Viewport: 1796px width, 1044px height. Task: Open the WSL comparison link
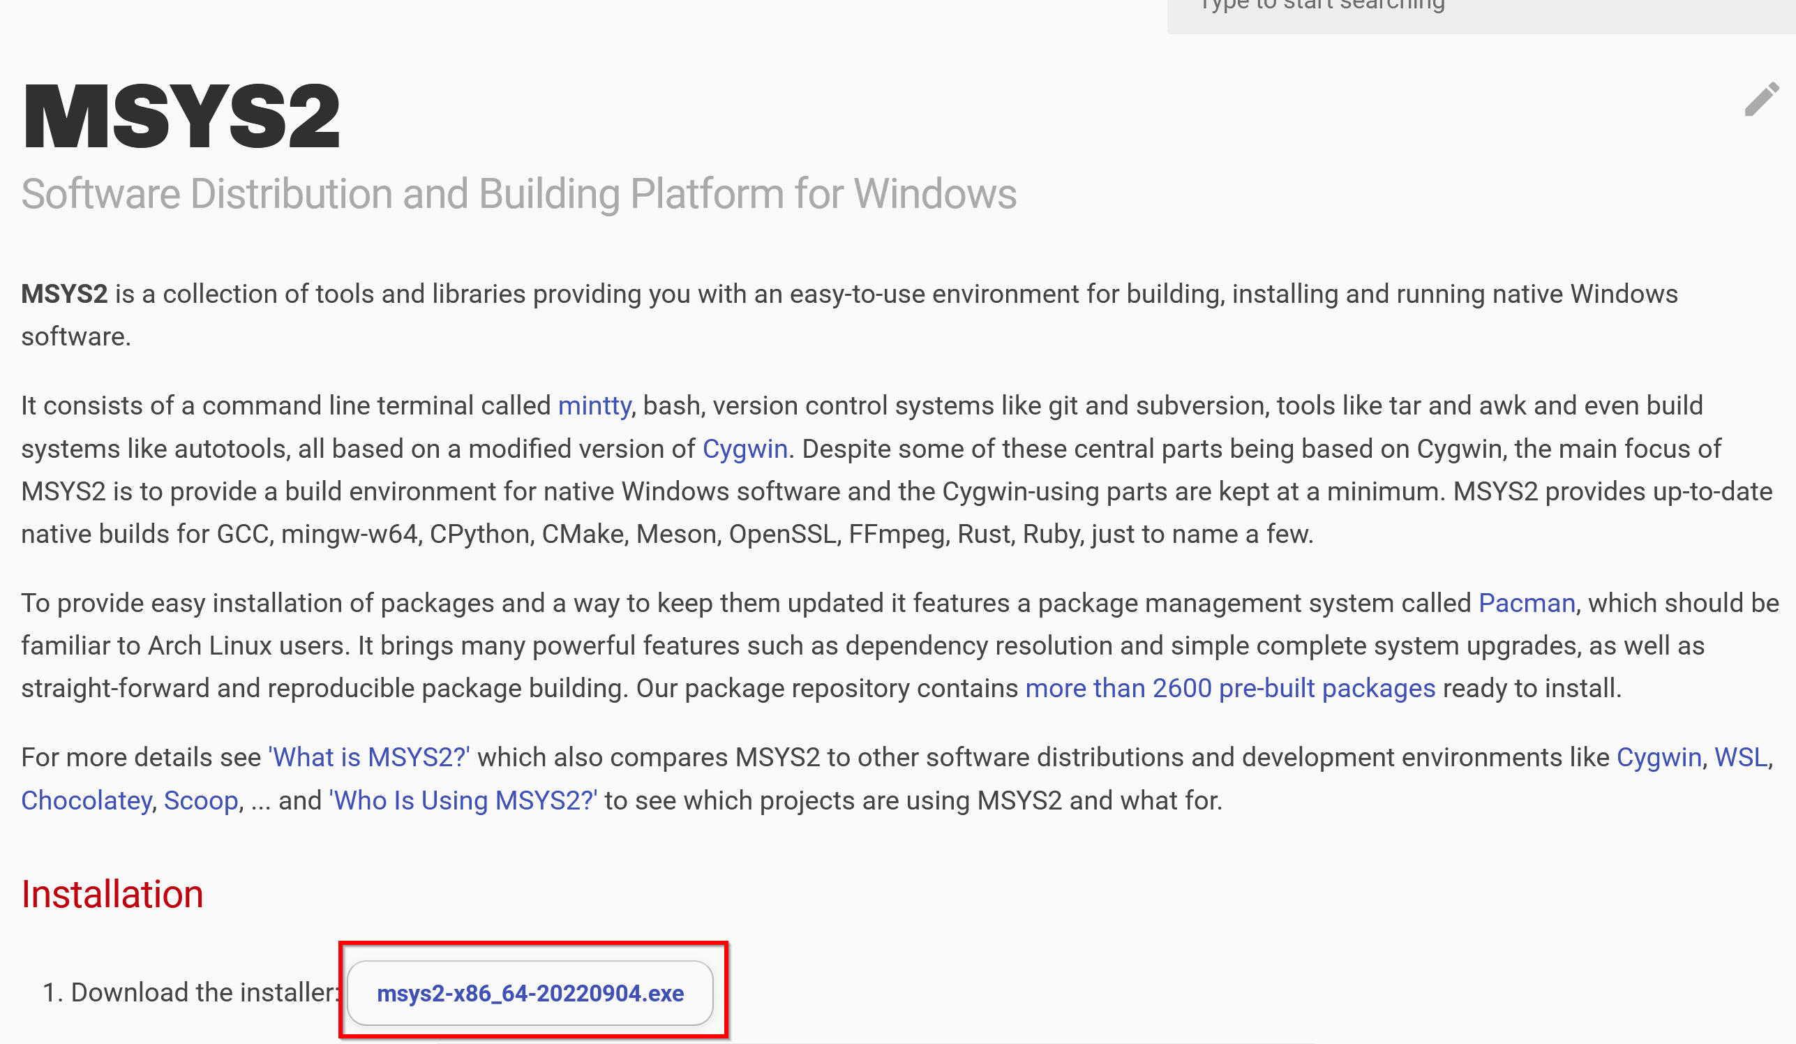coord(1740,756)
